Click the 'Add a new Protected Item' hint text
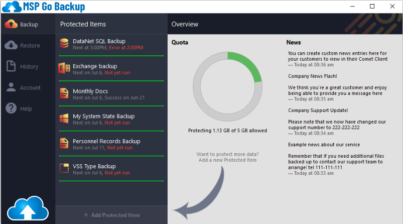 pyautogui.click(x=227, y=160)
